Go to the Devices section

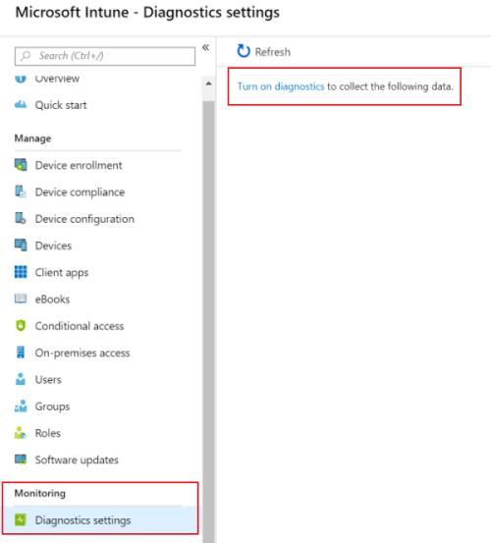click(x=53, y=245)
